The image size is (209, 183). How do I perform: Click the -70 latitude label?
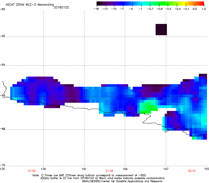(x=3, y=165)
